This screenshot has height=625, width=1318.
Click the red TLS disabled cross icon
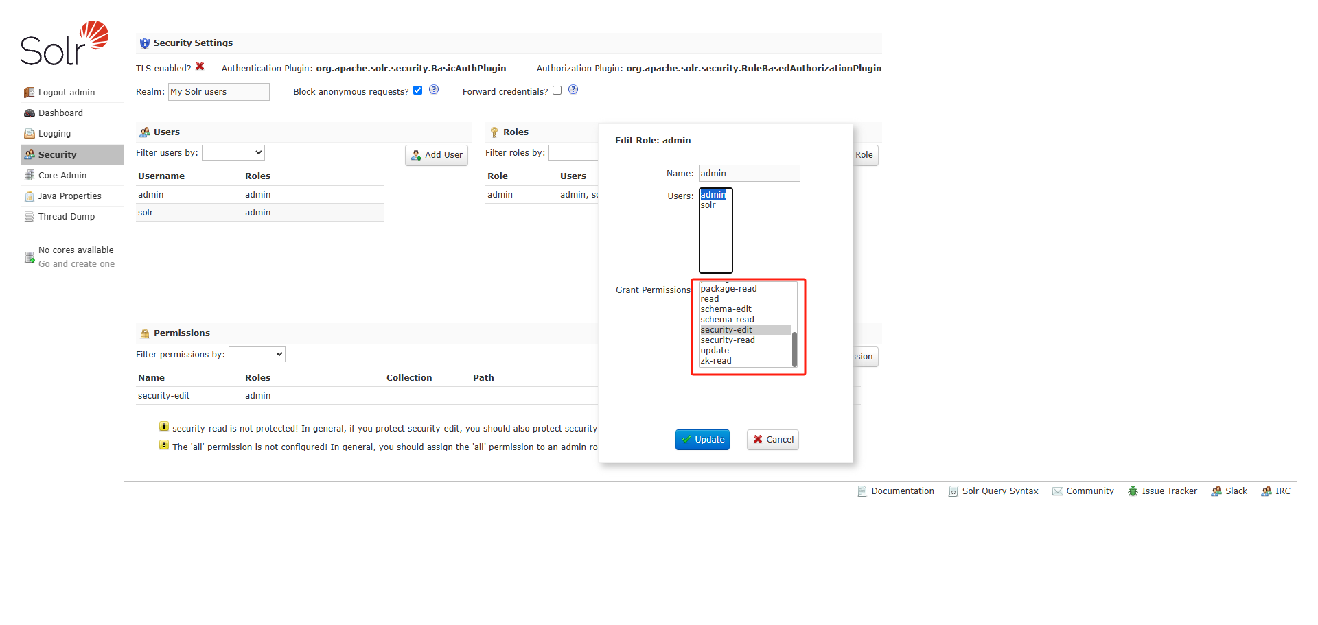tap(200, 67)
